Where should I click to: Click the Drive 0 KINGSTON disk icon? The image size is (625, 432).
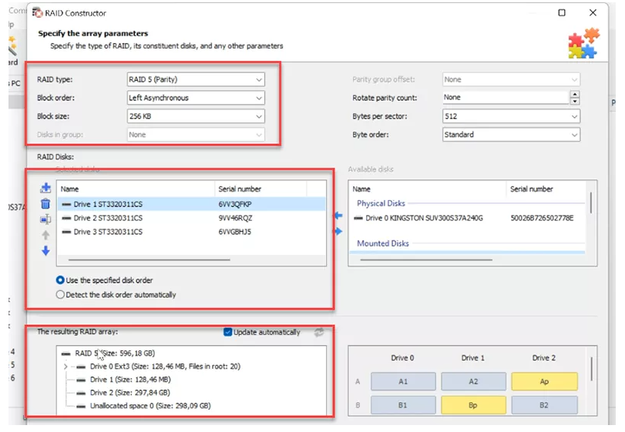pyautogui.click(x=358, y=218)
